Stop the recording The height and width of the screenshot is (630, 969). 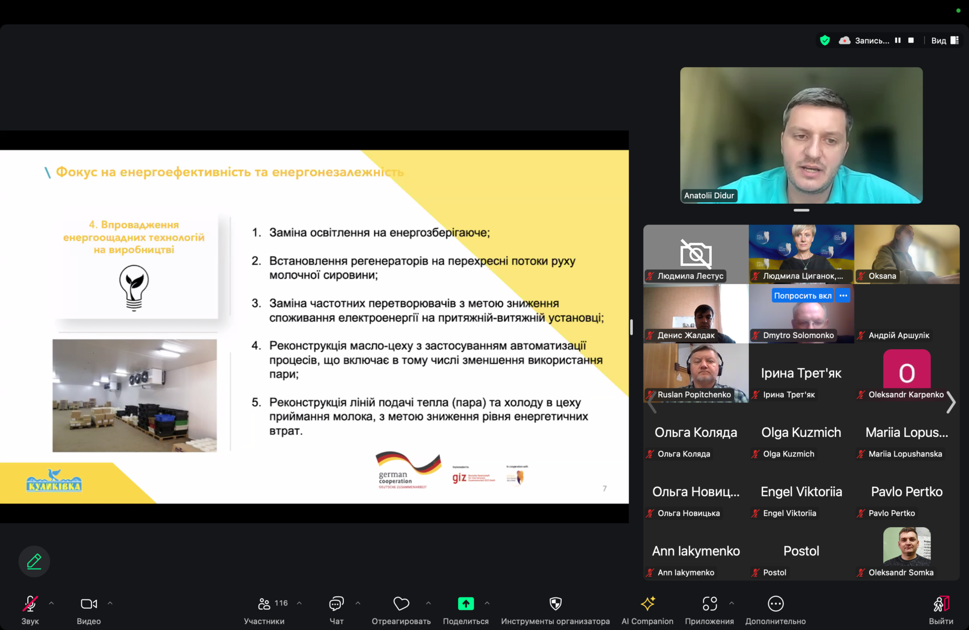[x=911, y=40]
